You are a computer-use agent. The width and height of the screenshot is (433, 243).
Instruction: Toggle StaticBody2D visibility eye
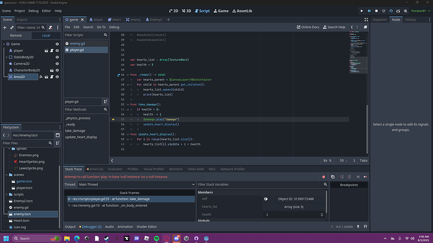click(57, 57)
